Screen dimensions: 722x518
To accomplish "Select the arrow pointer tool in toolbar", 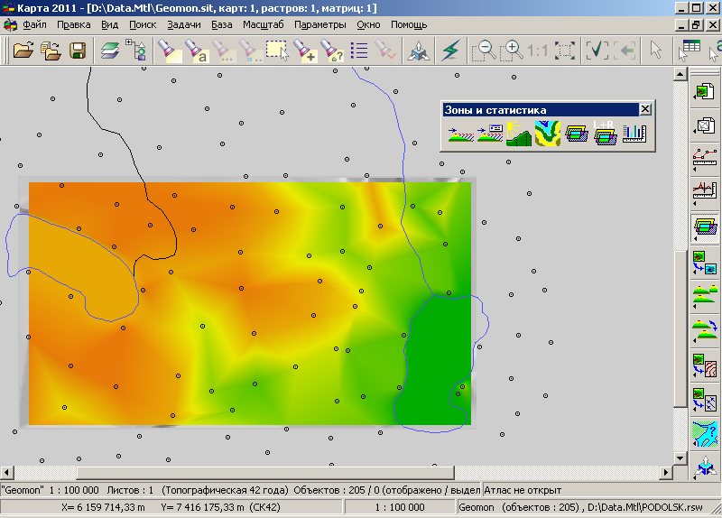I will [656, 51].
